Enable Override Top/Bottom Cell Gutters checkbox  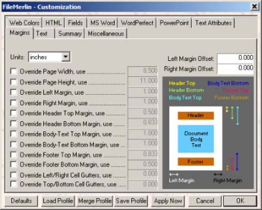pos(13,184)
